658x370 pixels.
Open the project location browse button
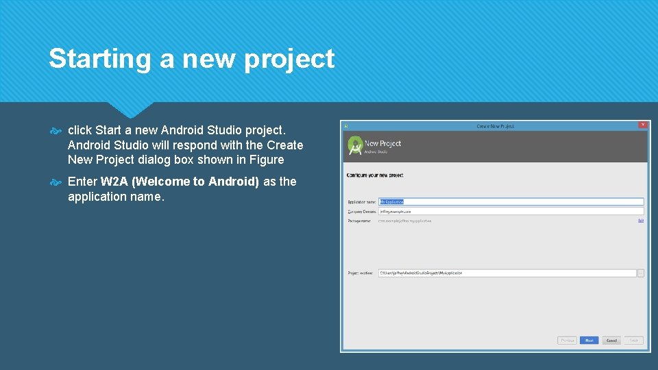tap(641, 273)
